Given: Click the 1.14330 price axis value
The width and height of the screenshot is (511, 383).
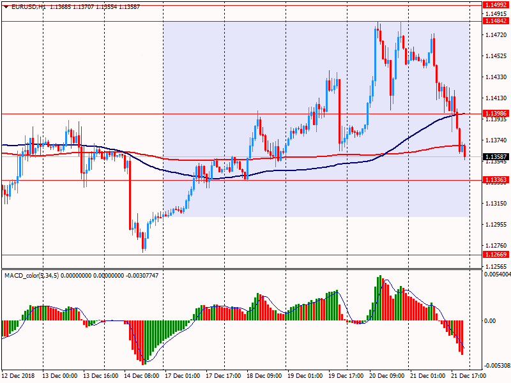Looking at the screenshot, I should click(496, 77).
